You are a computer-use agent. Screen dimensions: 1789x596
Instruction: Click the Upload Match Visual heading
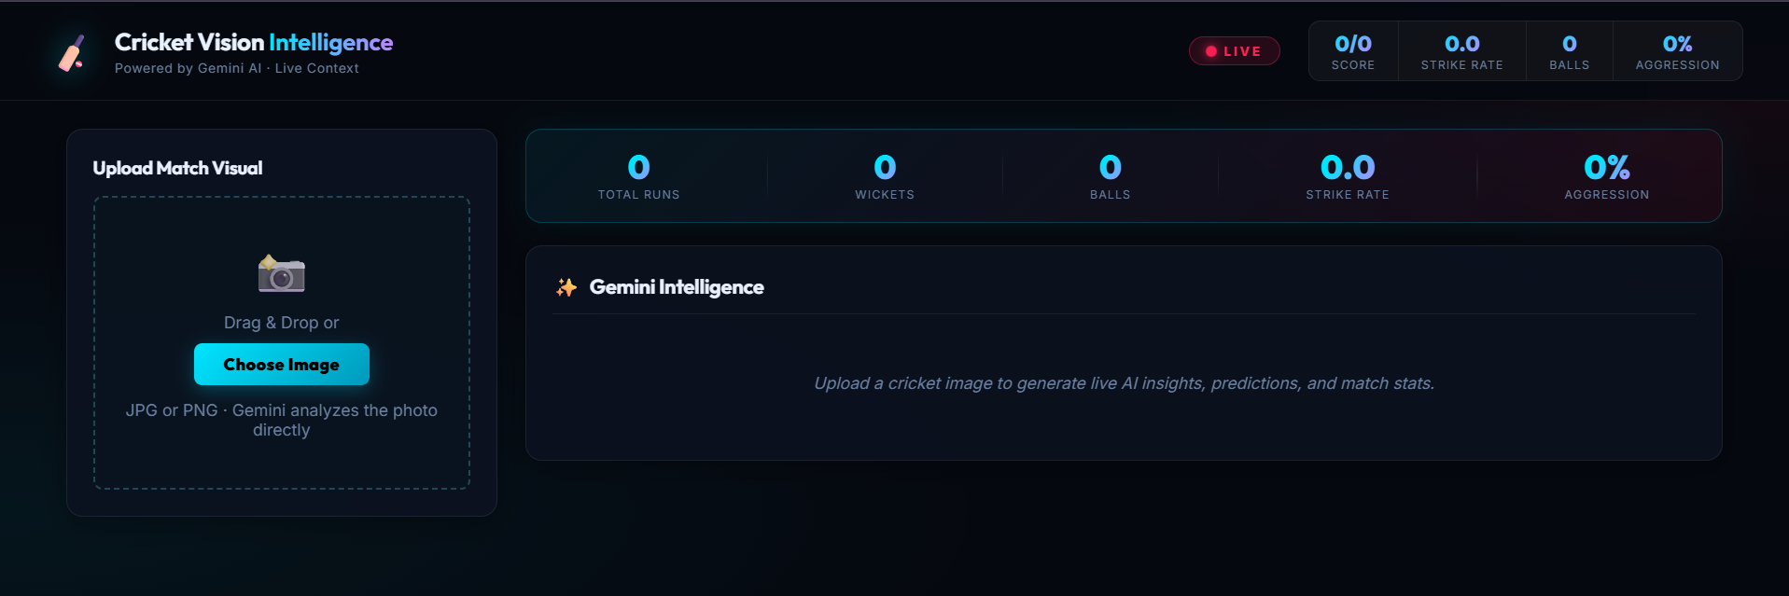point(177,168)
